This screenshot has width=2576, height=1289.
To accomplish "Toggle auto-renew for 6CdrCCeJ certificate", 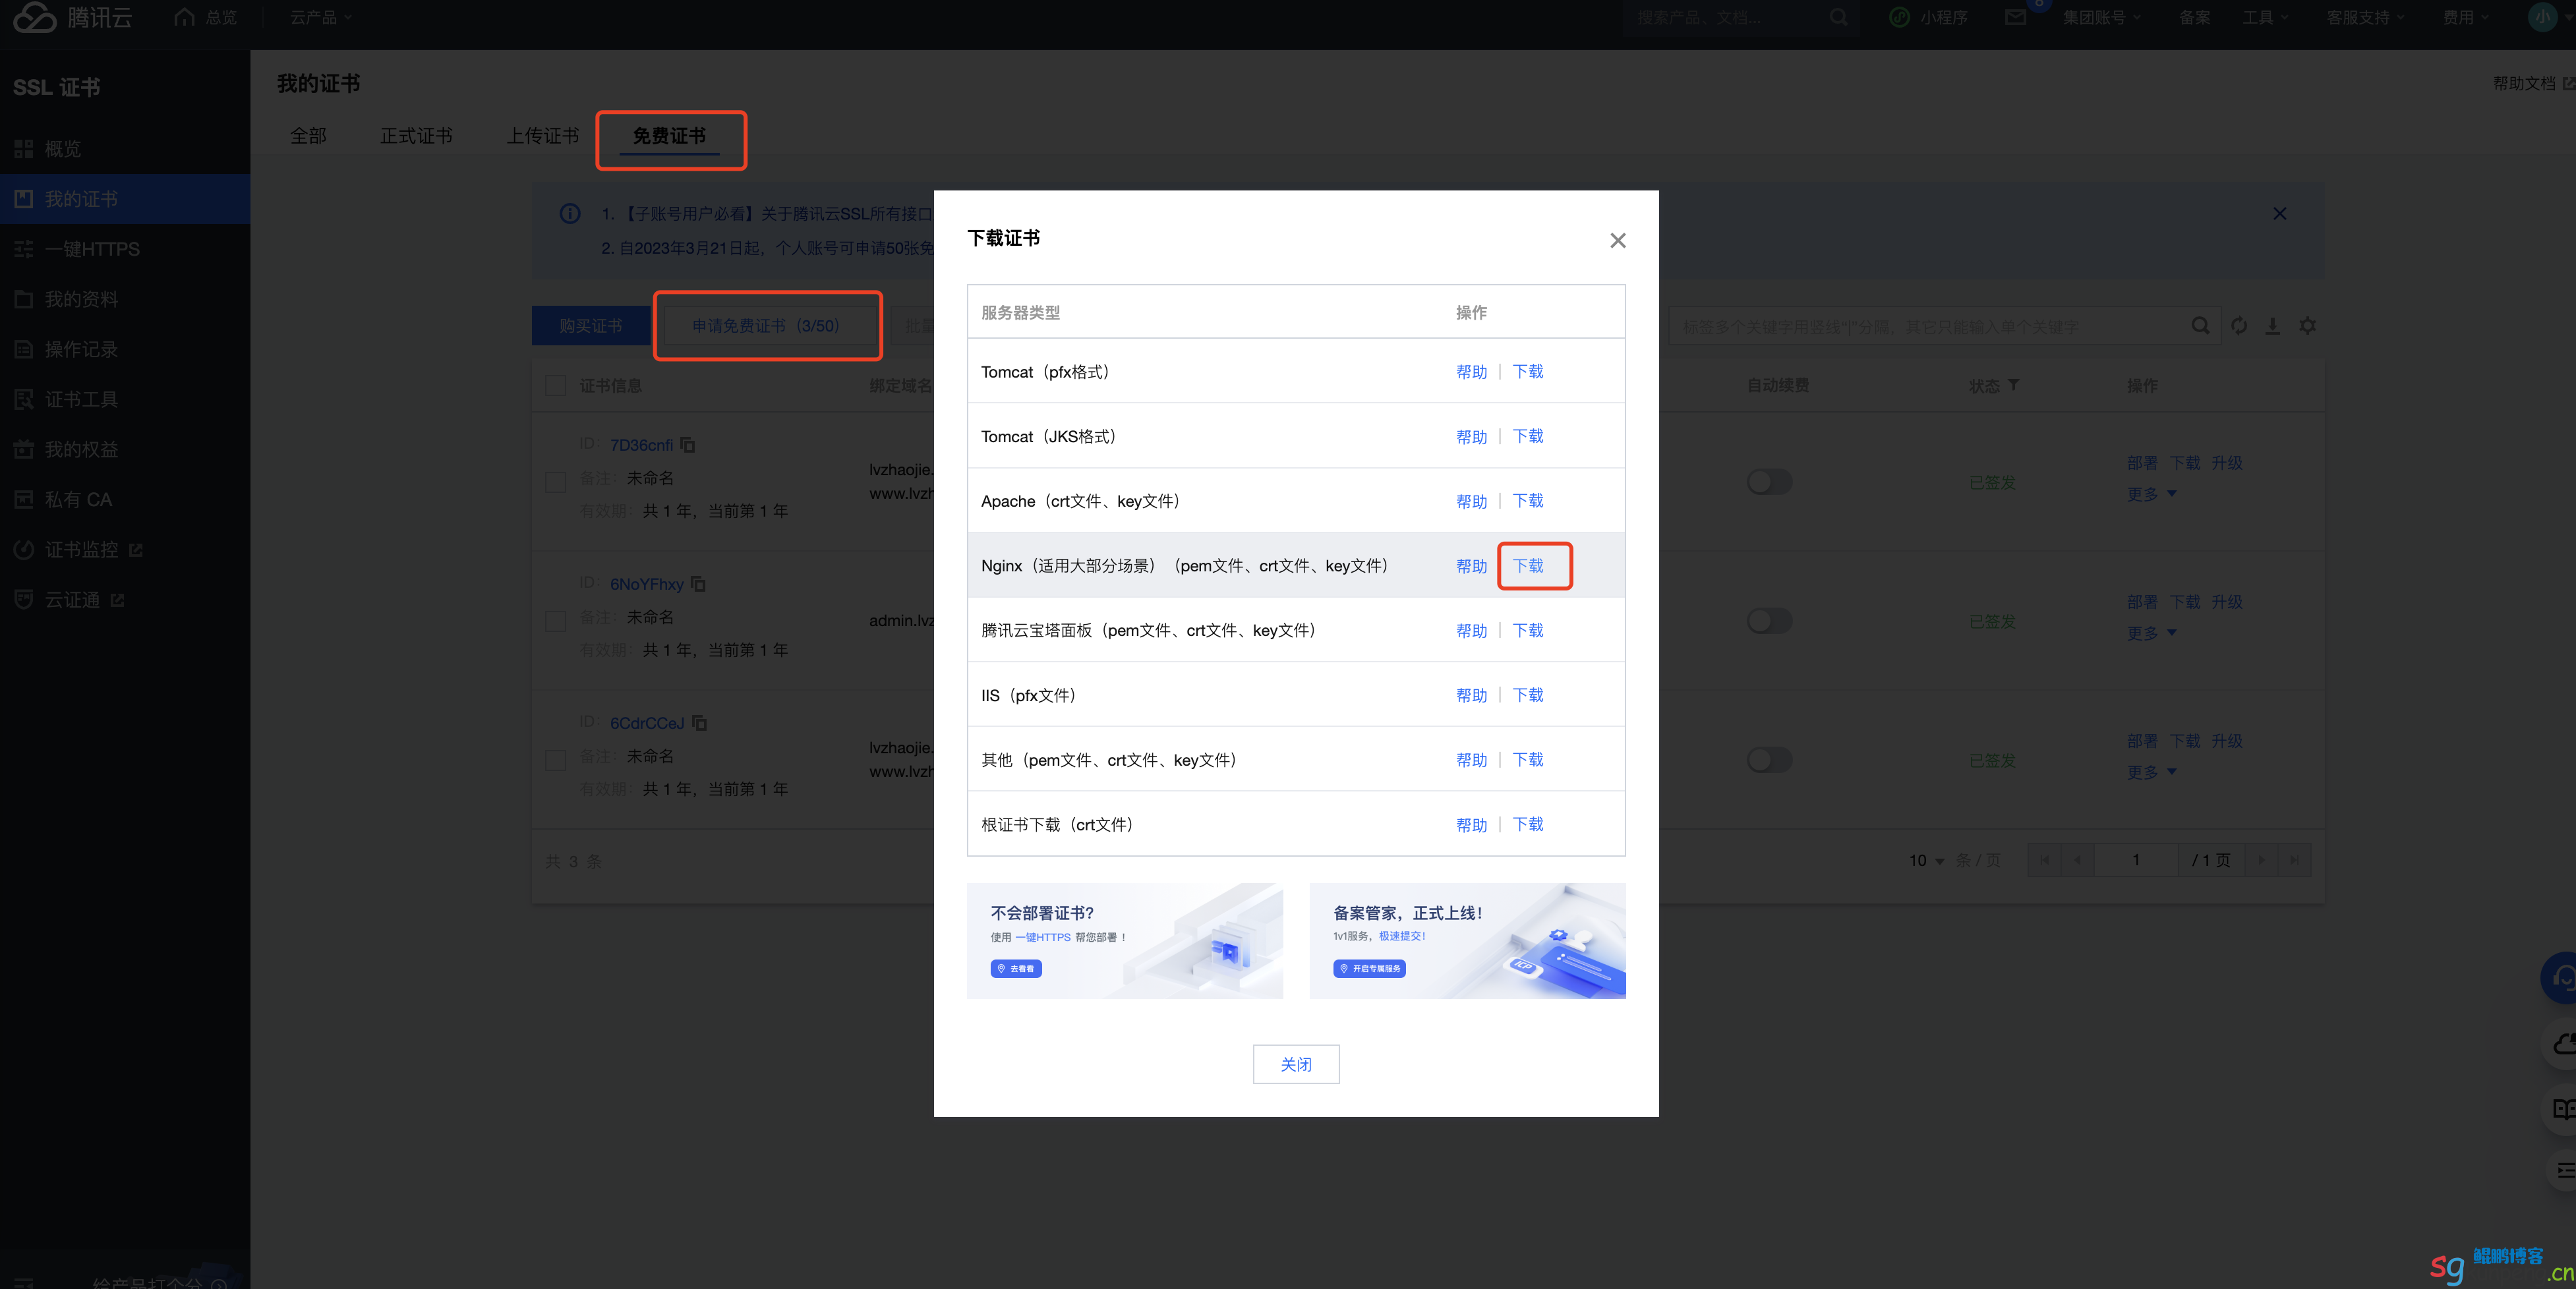I will [x=1769, y=759].
